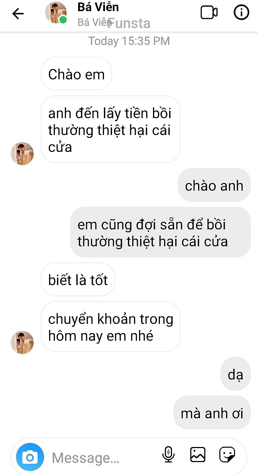Viewport: 258px width, 475px height.
Task: Open the sticker picker icon
Action: pyautogui.click(x=227, y=455)
